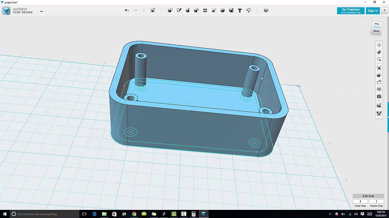Select the Zoom magnifier tool
The image size is (389, 218).
379,60
